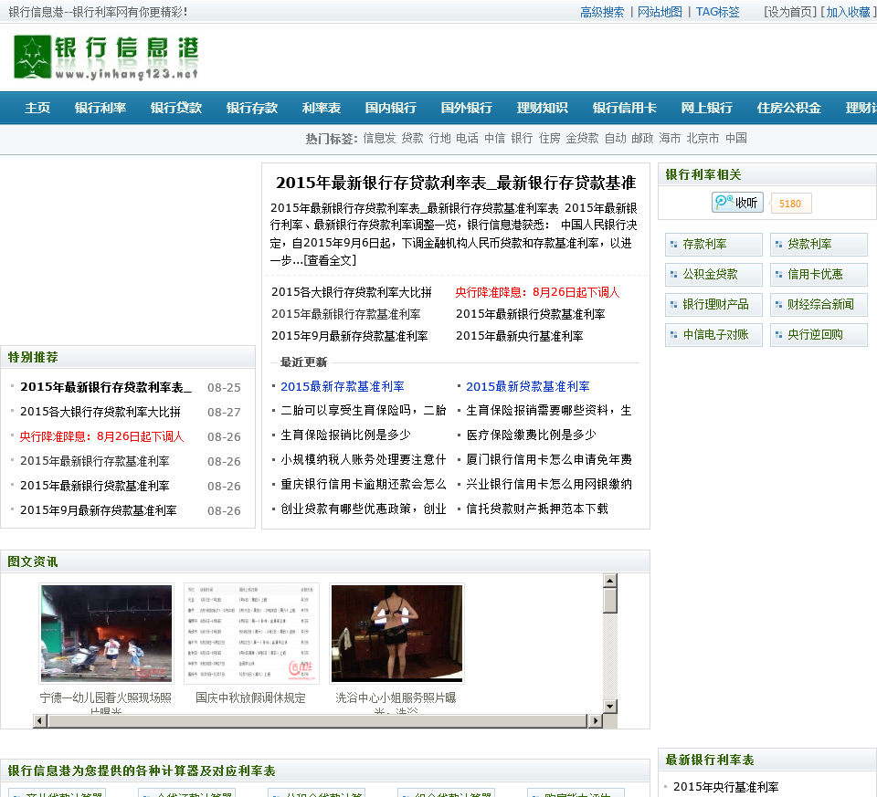Screen dimensions: 877x797
Task: Click down arrow of 图文资讯 vertical scrollbar
Action: tap(609, 706)
